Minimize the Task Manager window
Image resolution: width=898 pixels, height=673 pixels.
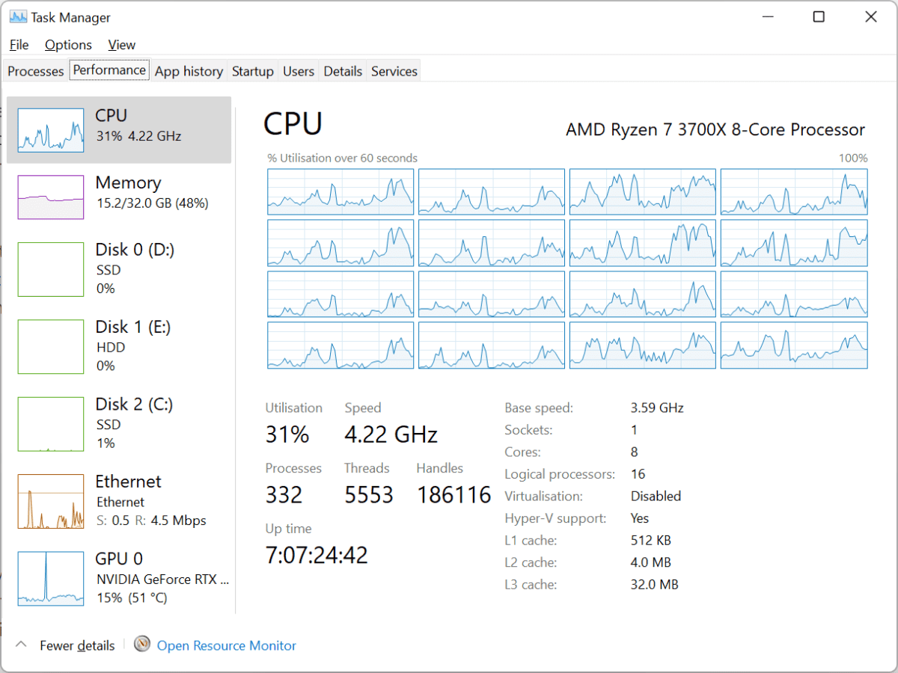coord(767,16)
